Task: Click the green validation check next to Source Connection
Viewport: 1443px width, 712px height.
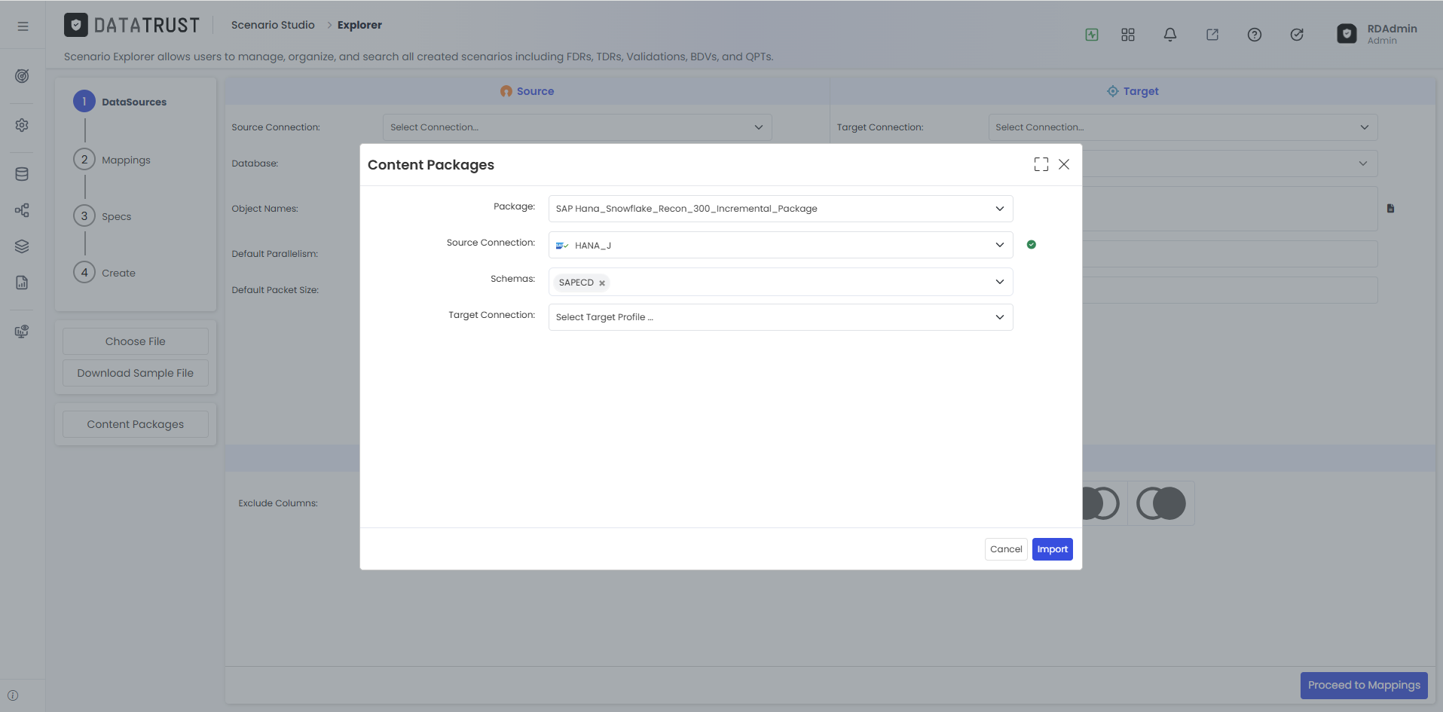Action: point(1032,244)
